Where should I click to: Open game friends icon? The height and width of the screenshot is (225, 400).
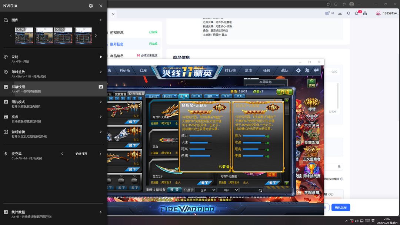307,70
